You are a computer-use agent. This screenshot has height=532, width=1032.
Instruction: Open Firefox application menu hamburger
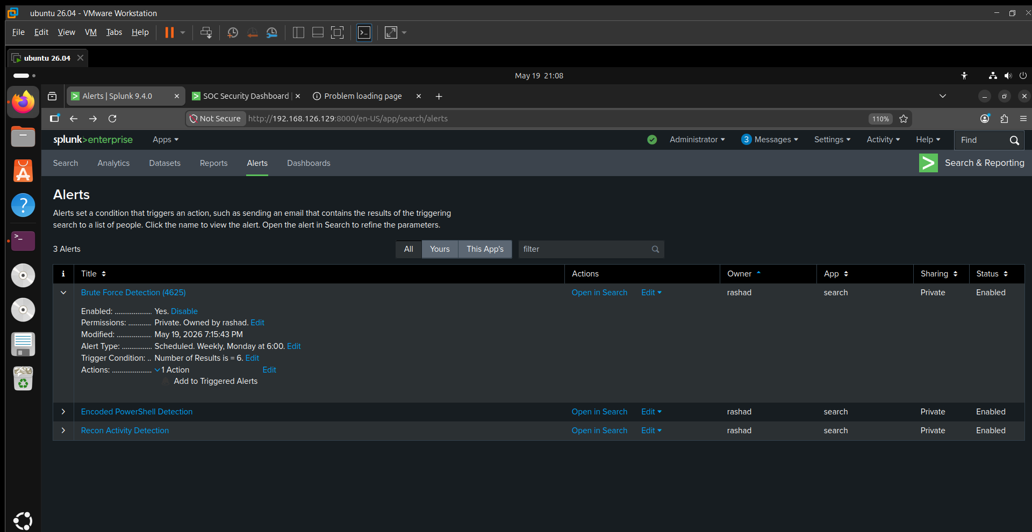(x=1023, y=119)
